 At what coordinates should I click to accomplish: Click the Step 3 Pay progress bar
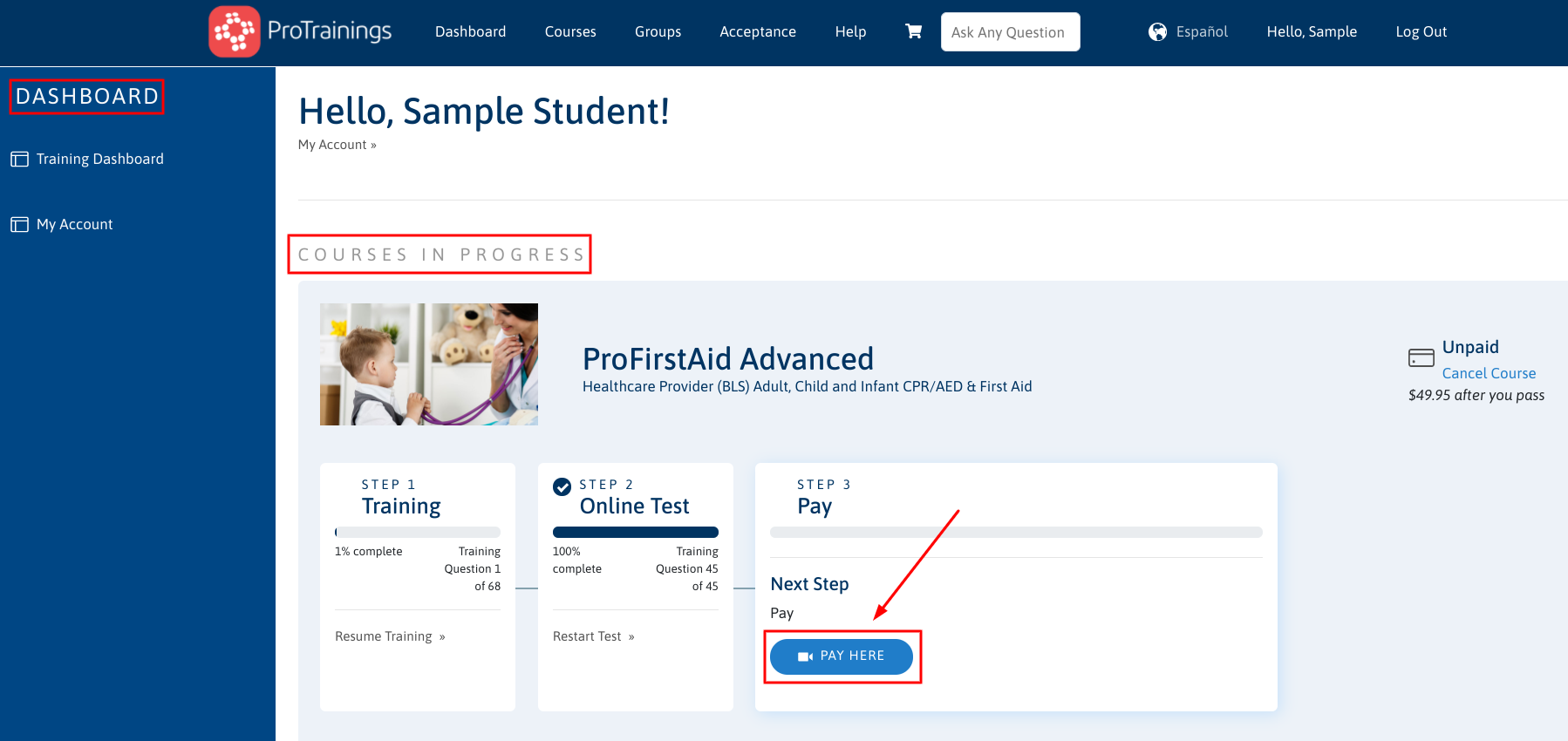click(x=1016, y=532)
